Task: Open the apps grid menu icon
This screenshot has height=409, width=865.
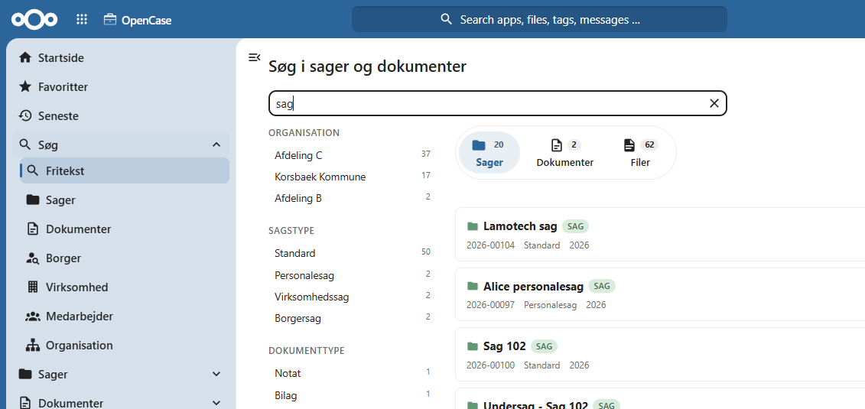Action: 82,20
